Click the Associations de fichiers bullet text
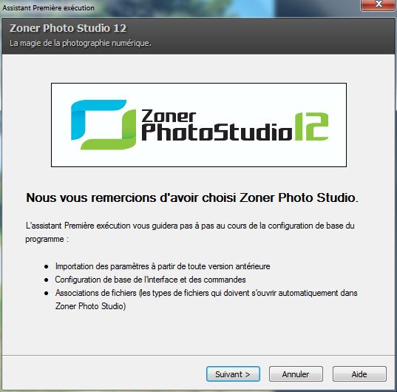The height and width of the screenshot is (392, 397). tap(206, 300)
